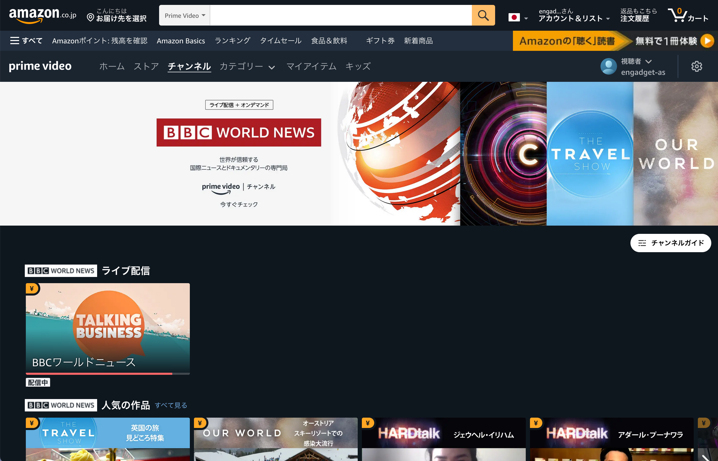This screenshot has height=461, width=718.
Task: Expand the language selector arrow
Action: click(x=526, y=19)
